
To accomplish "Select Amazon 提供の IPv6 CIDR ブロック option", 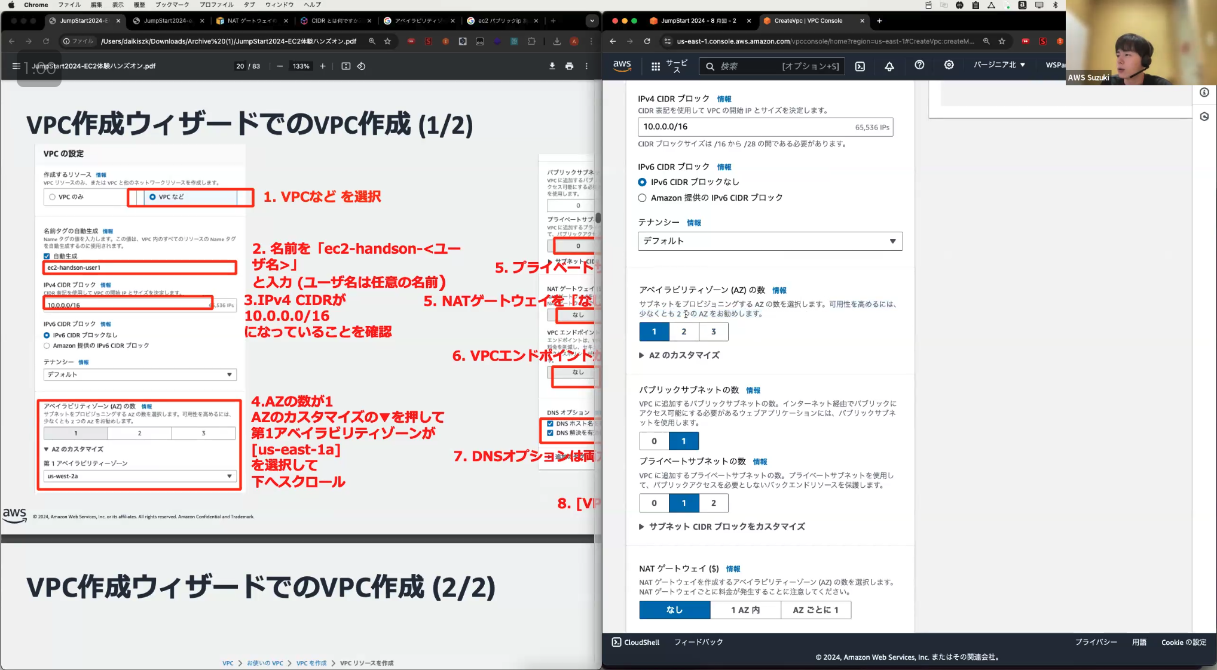I will (642, 198).
